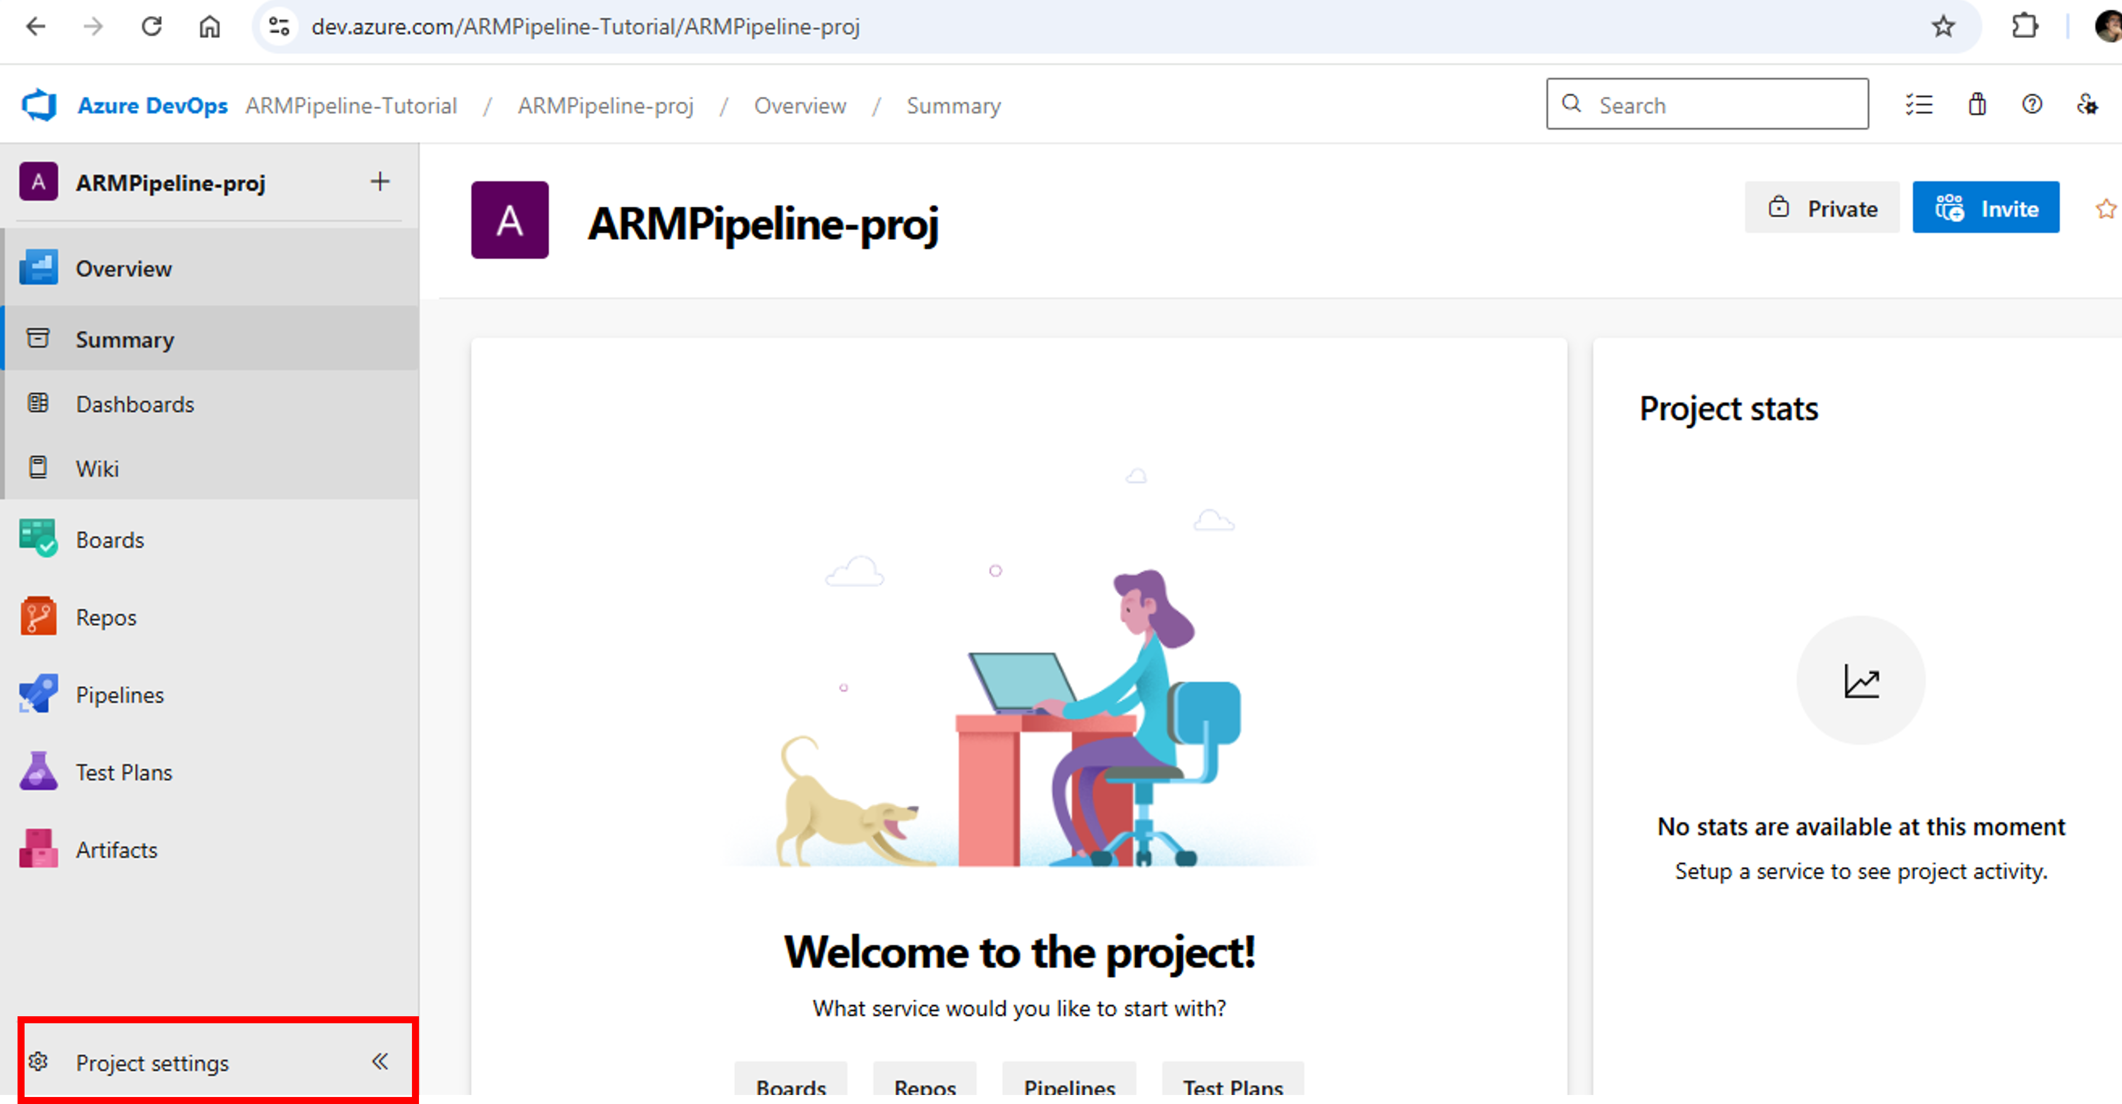Click inside the Search field
Viewport: 2122px width, 1104px height.
[x=1705, y=104]
